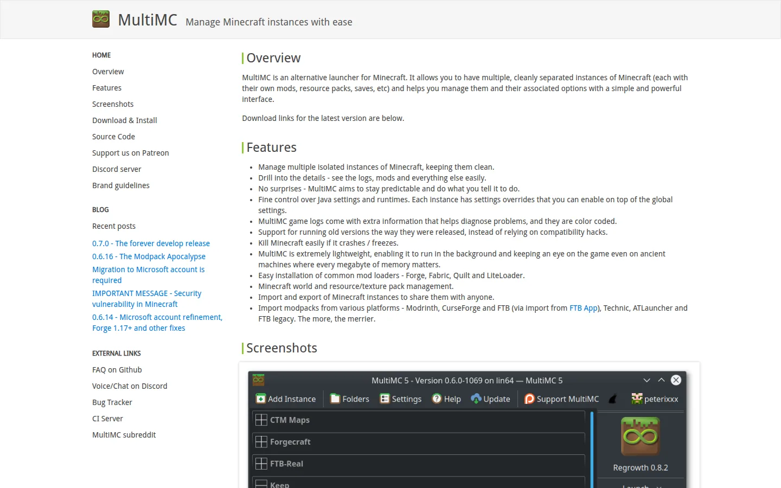781x488 pixels.
Task: Collapse the Keep group expander
Action: coord(261,484)
